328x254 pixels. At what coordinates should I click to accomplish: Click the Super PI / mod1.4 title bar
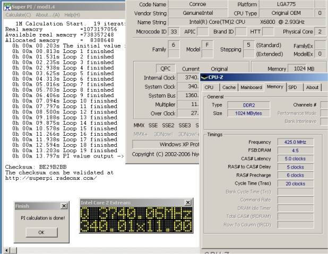(64, 7)
